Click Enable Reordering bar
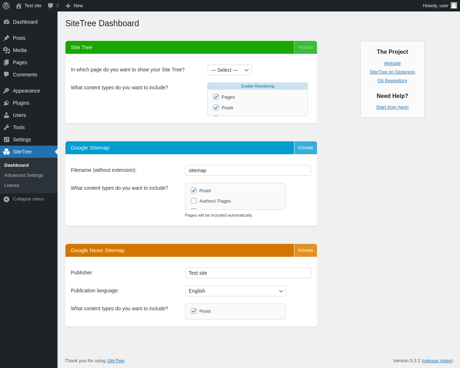This screenshot has width=460, height=368. pyautogui.click(x=258, y=86)
